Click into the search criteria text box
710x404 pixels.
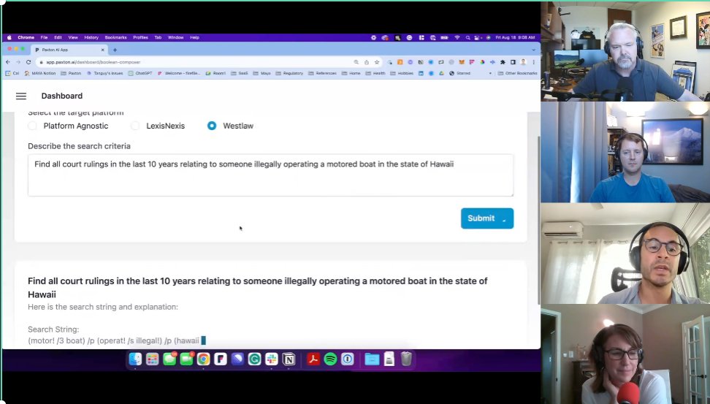[270, 175]
